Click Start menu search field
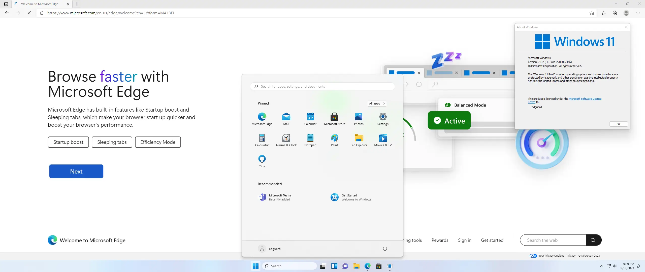 [x=322, y=86]
